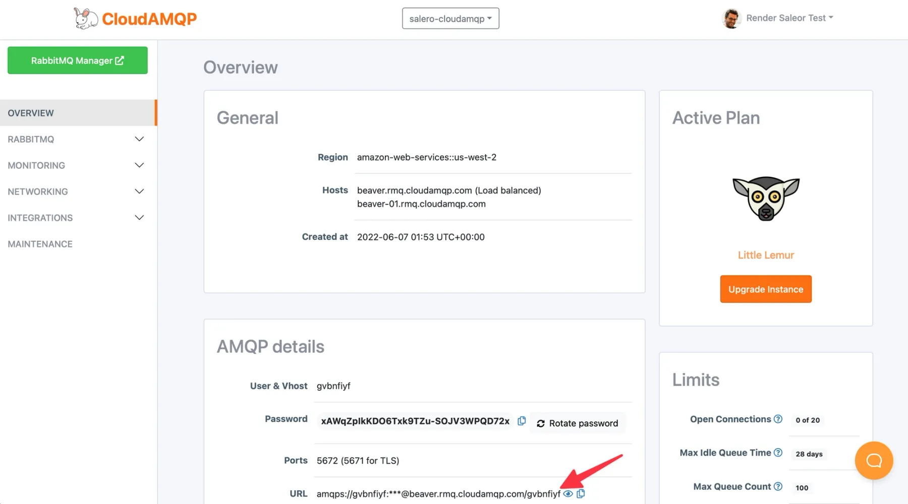Viewport: 908px width, 504px height.
Task: Click the Upgrade Instance button
Action: click(766, 289)
